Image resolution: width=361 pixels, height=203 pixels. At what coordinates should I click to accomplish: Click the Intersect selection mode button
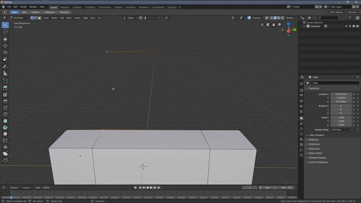coord(64,12)
